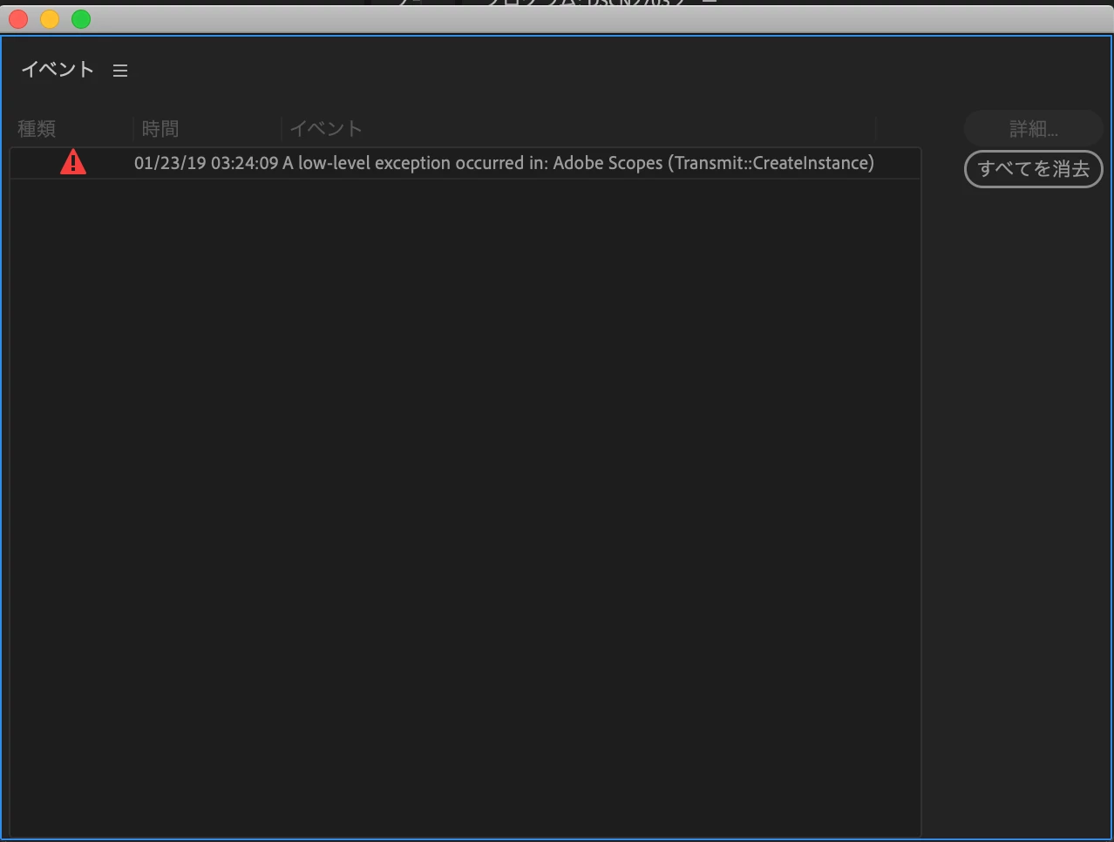This screenshot has width=1114, height=842.
Task: Click the 種類 column header
Action: pos(37,129)
